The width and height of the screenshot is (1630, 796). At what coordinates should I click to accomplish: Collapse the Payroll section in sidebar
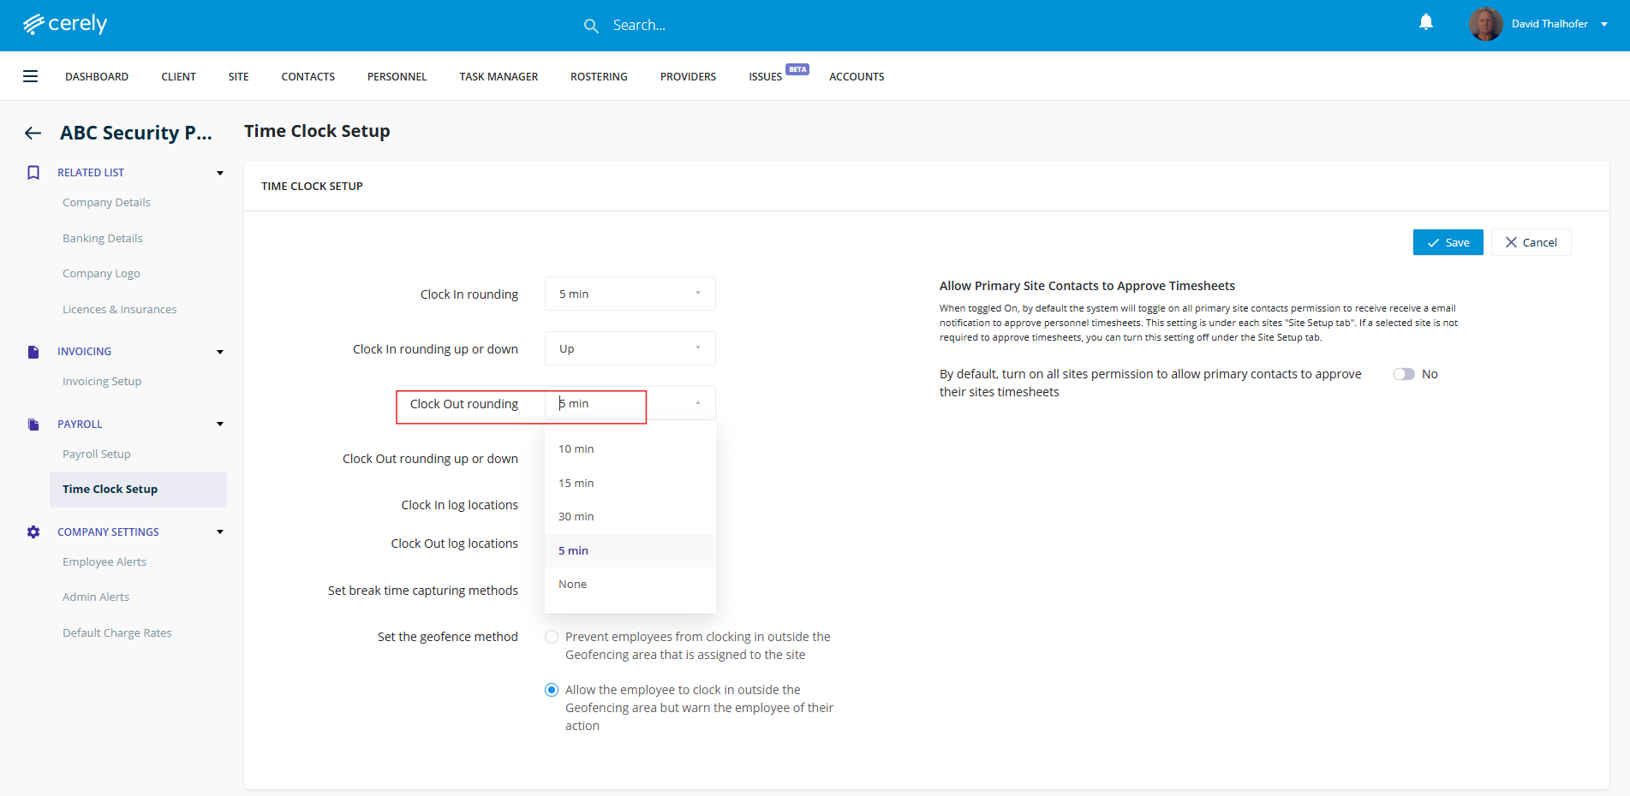(220, 425)
